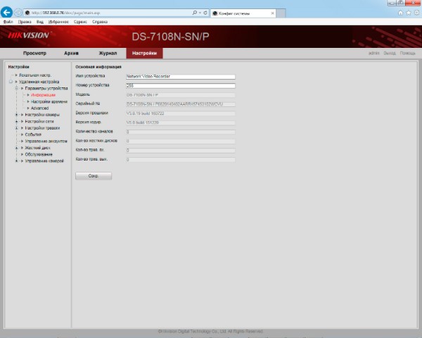422x338 pixels.
Task: Expand Настройки сети node
Action: point(17,122)
